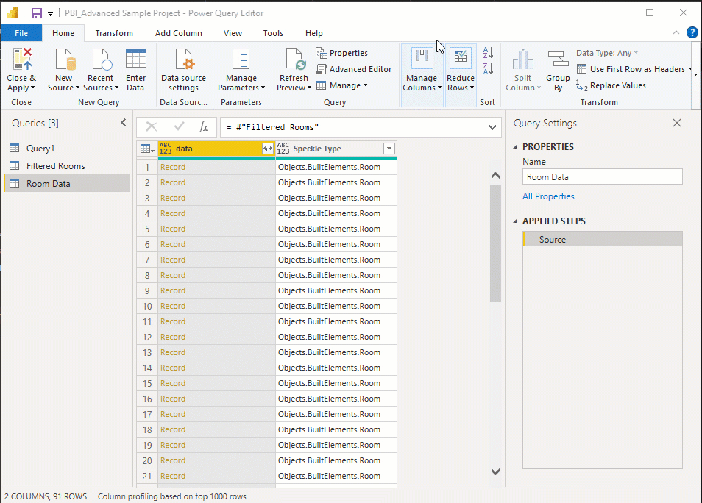Click the Refresh Preview icon

pos(294,60)
